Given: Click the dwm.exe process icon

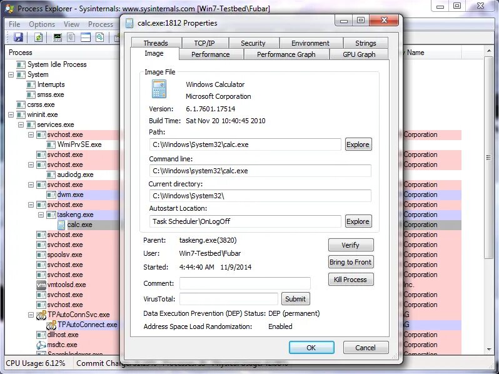Looking at the screenshot, I should [x=51, y=195].
